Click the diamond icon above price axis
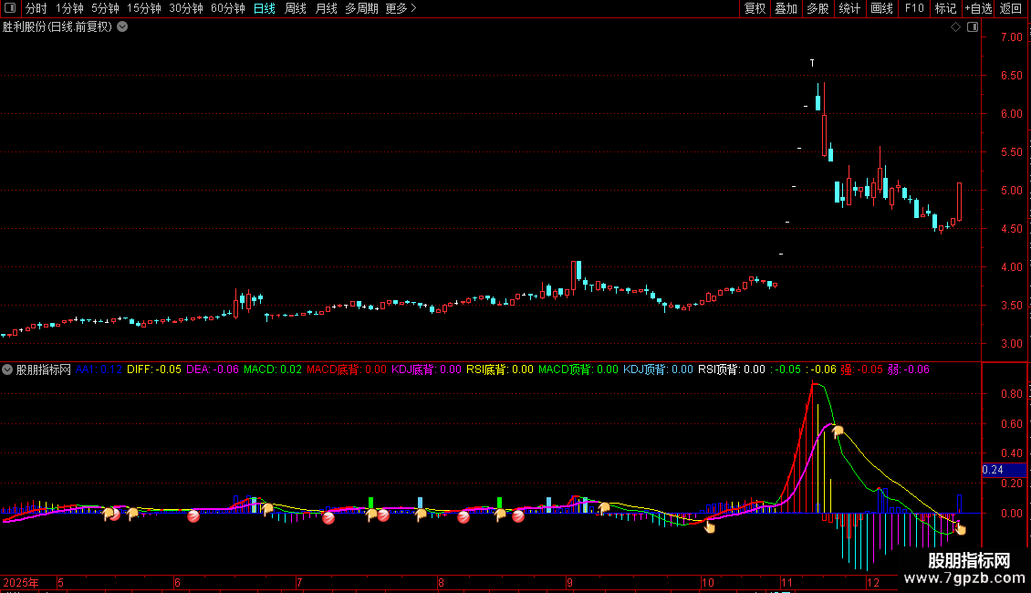 pyautogui.click(x=956, y=27)
